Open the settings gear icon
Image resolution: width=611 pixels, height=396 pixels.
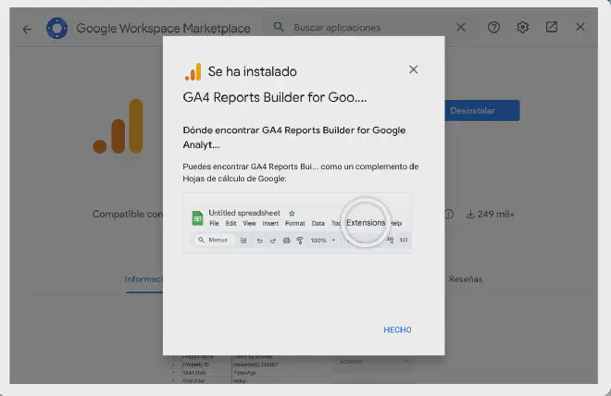click(522, 27)
